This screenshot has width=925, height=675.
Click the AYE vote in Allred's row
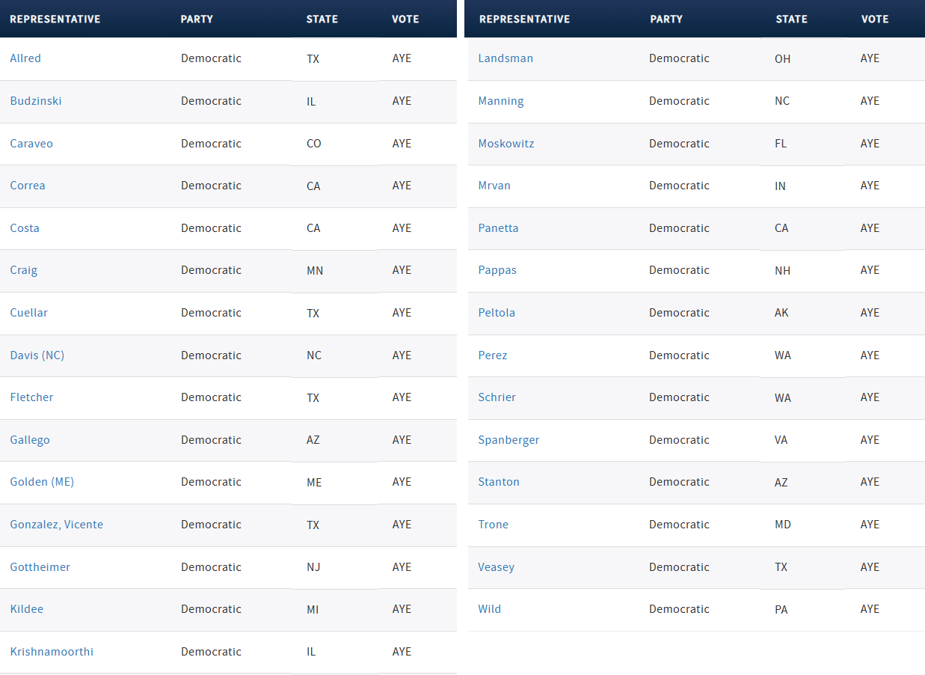pyautogui.click(x=402, y=58)
